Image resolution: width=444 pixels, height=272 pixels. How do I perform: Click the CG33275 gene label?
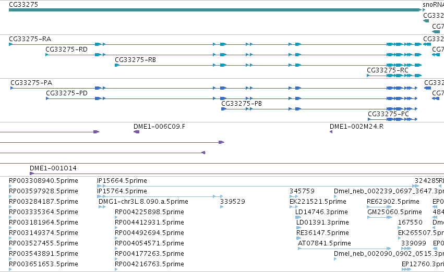point(23,5)
